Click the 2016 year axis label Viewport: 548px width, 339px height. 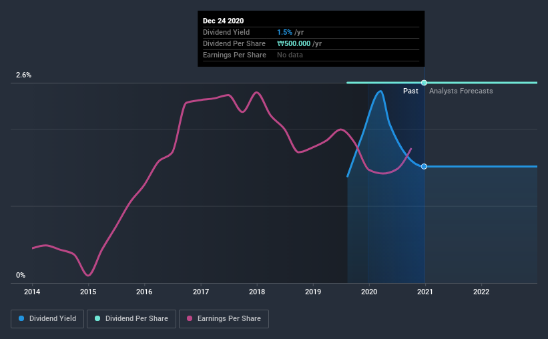coord(144,292)
